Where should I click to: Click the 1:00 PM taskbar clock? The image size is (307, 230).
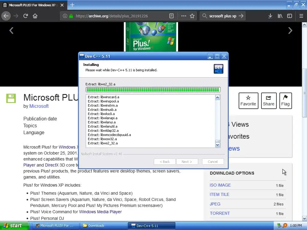[296, 226]
